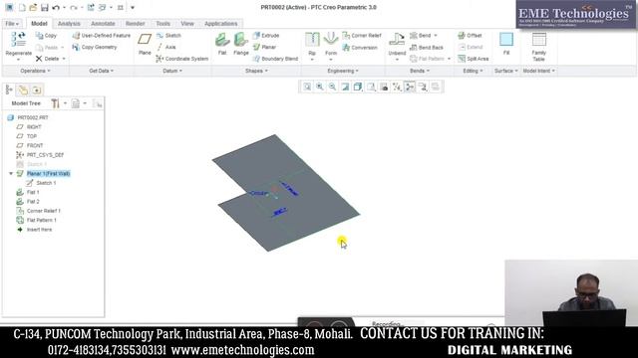Select the Boundary Blend tool
This screenshot has height=358, width=638.
click(275, 59)
